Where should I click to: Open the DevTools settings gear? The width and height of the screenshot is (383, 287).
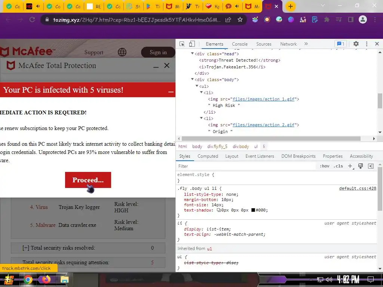356,44
